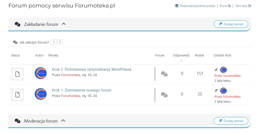Click the forum chat bubble icon in Krok 1 row
This screenshot has height=134, width=260.
[164, 94]
